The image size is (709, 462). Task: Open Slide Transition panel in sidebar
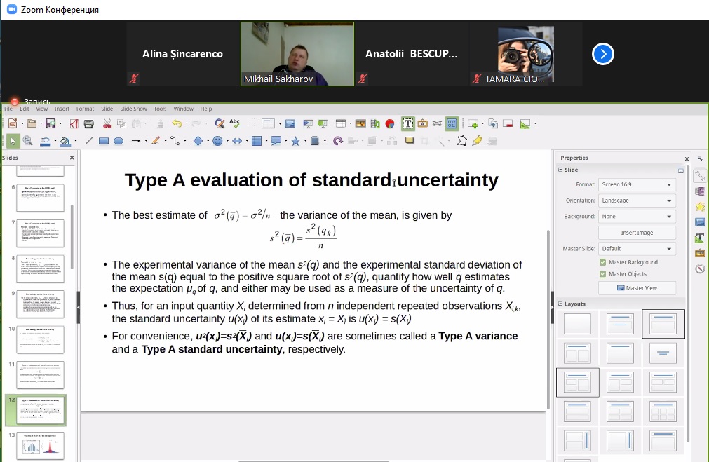tap(699, 191)
